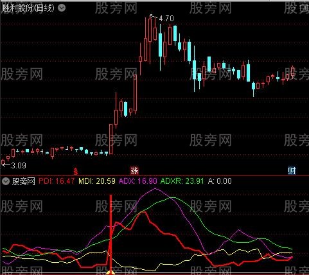
Task: Click the A: 0.00 indicator value
Action: tap(220, 181)
